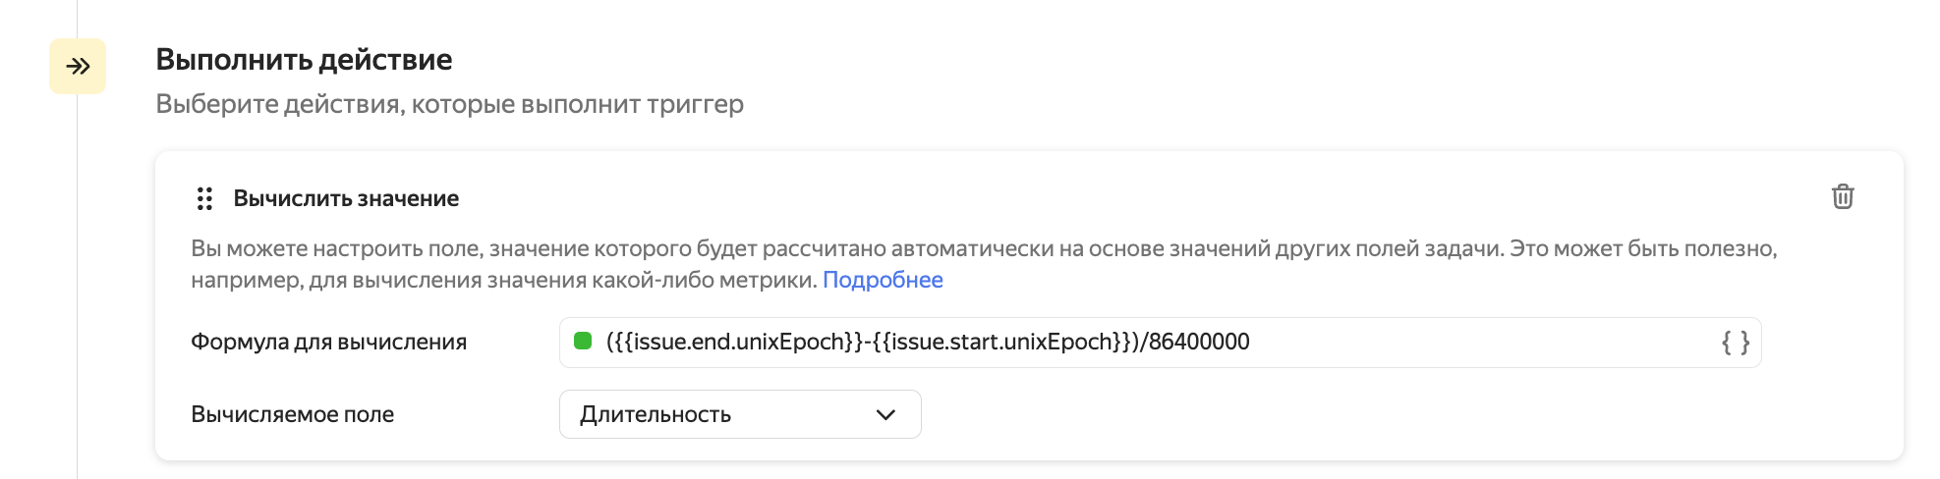Delete the action with the trash icon
Viewport: 1940px width, 479px height.
coord(1843,197)
